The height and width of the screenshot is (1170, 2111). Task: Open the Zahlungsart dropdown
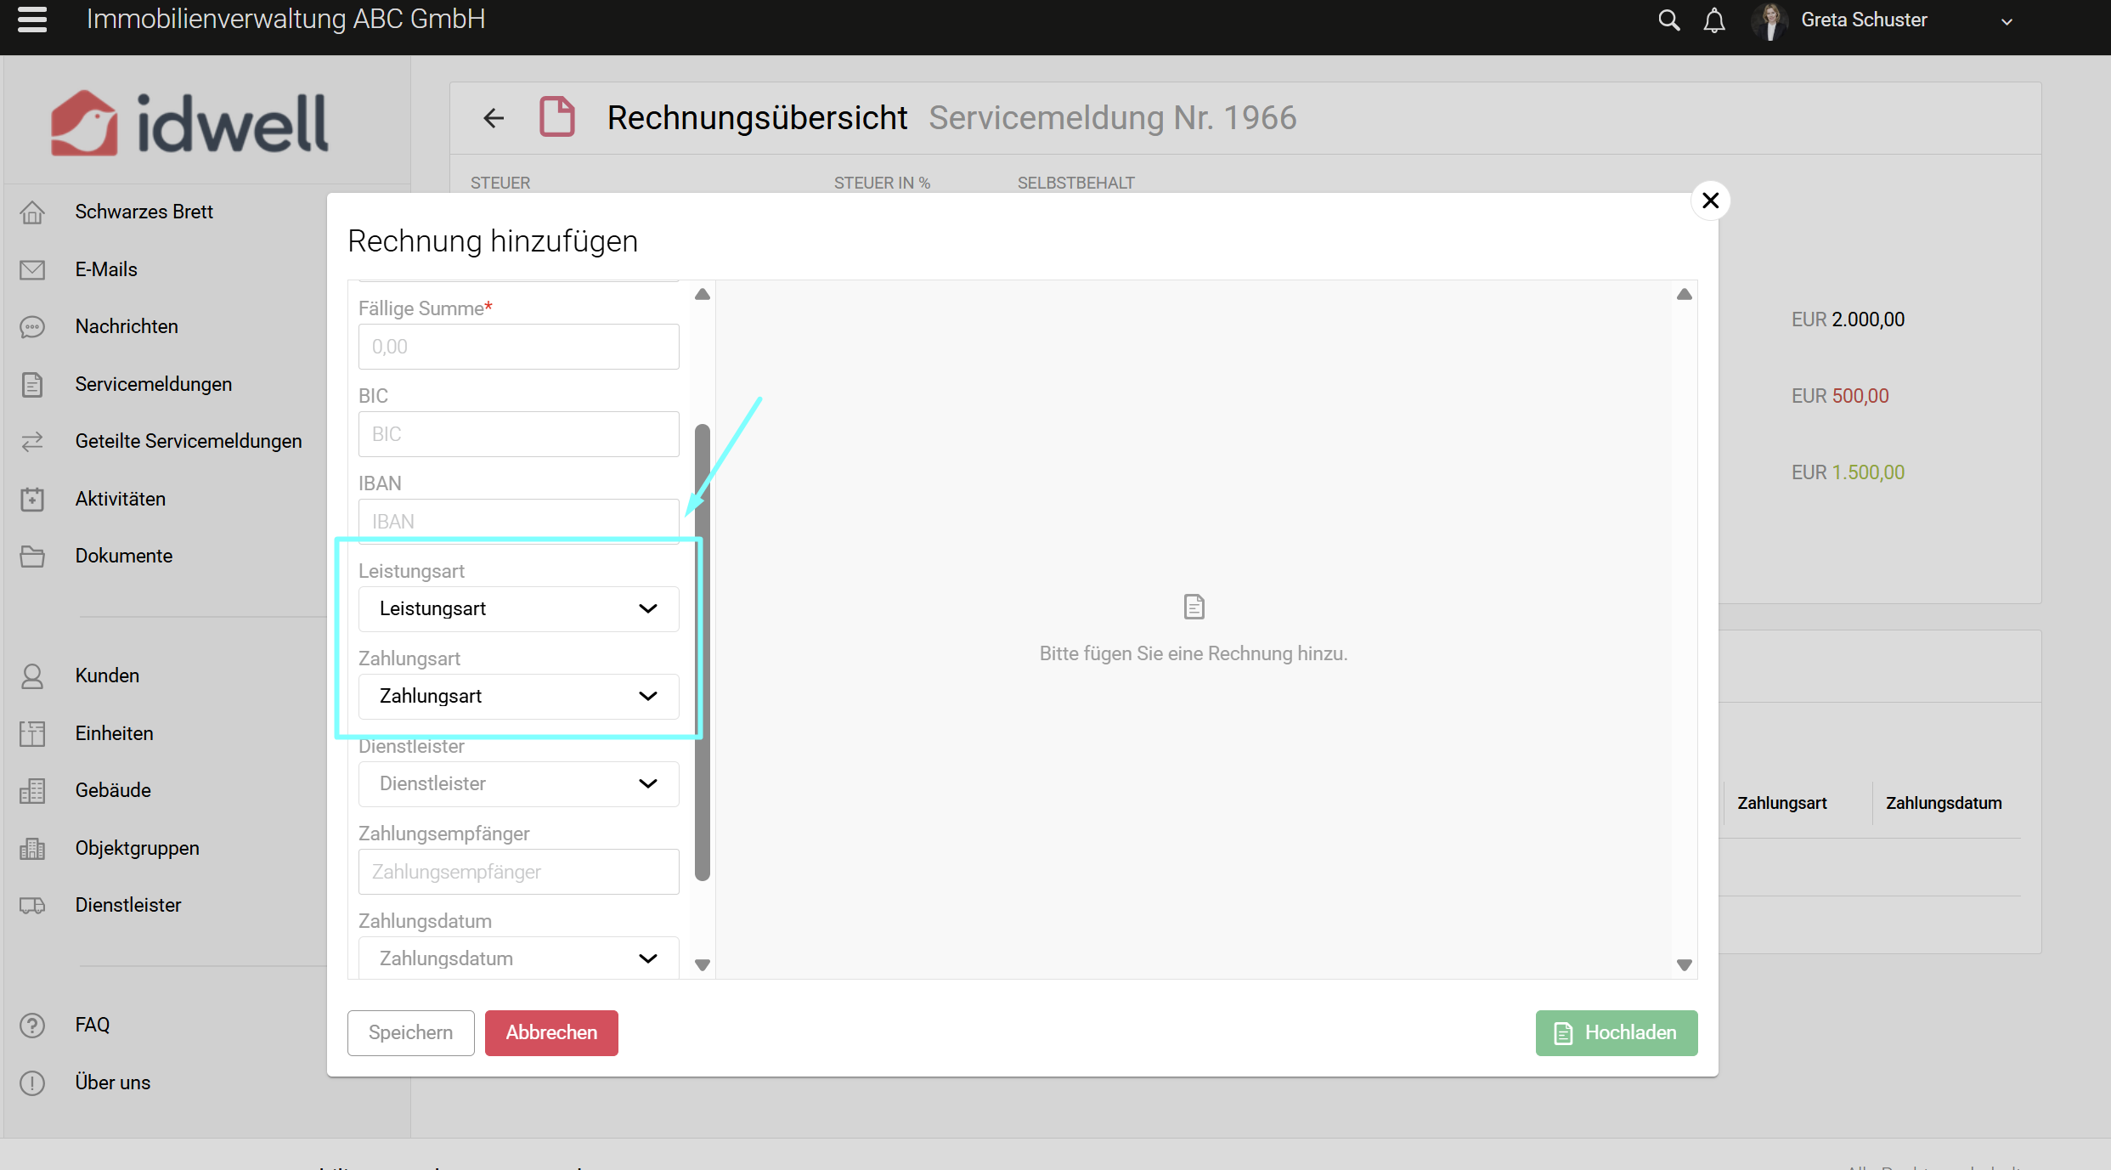(x=518, y=697)
